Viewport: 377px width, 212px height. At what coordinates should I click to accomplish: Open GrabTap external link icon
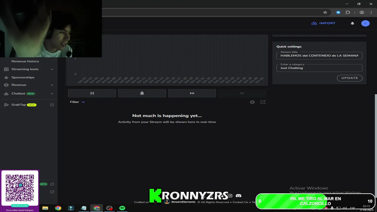[52, 105]
